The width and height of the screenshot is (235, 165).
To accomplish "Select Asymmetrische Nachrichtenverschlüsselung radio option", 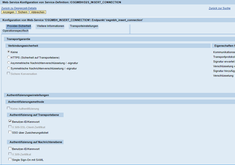I will click(9, 63).
